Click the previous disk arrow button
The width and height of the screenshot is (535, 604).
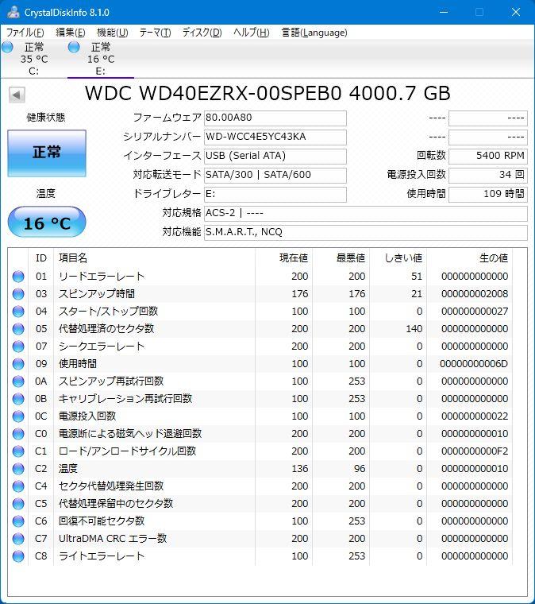point(17,95)
